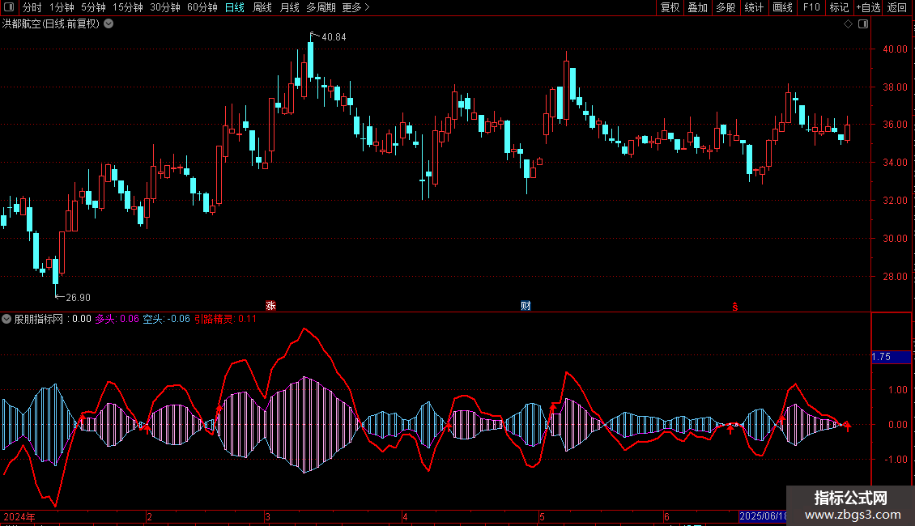Open dropdown beside 洪都航空 title

(x=109, y=24)
